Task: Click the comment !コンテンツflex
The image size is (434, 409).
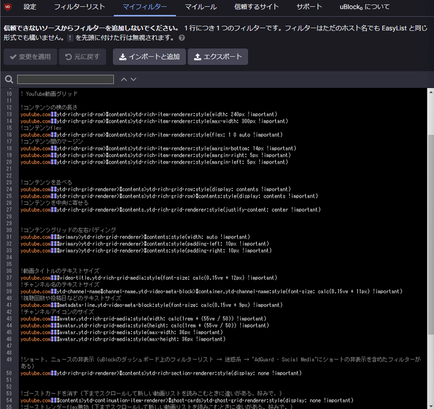Action: [x=41, y=128]
